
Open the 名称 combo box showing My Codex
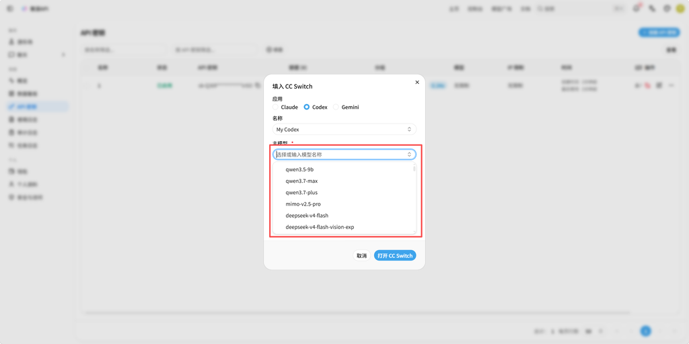click(344, 130)
